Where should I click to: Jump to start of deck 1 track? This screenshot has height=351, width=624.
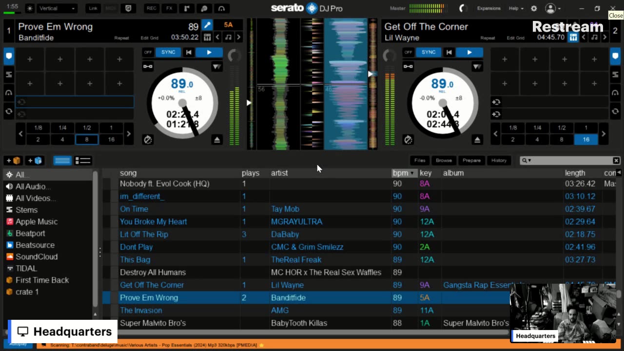coord(188,52)
